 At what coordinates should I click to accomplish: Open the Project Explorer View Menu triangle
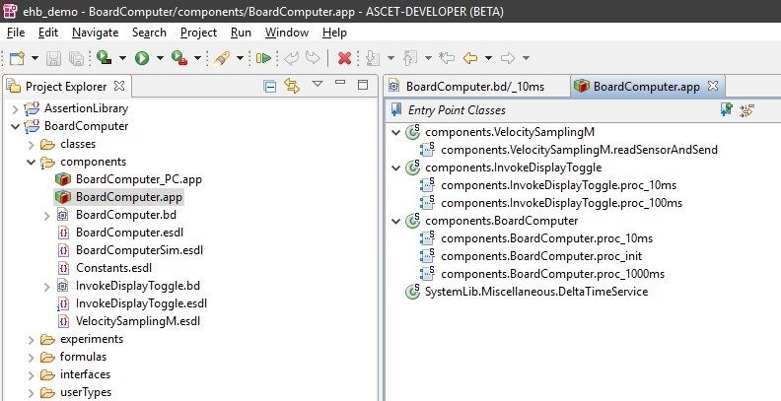coord(317,86)
